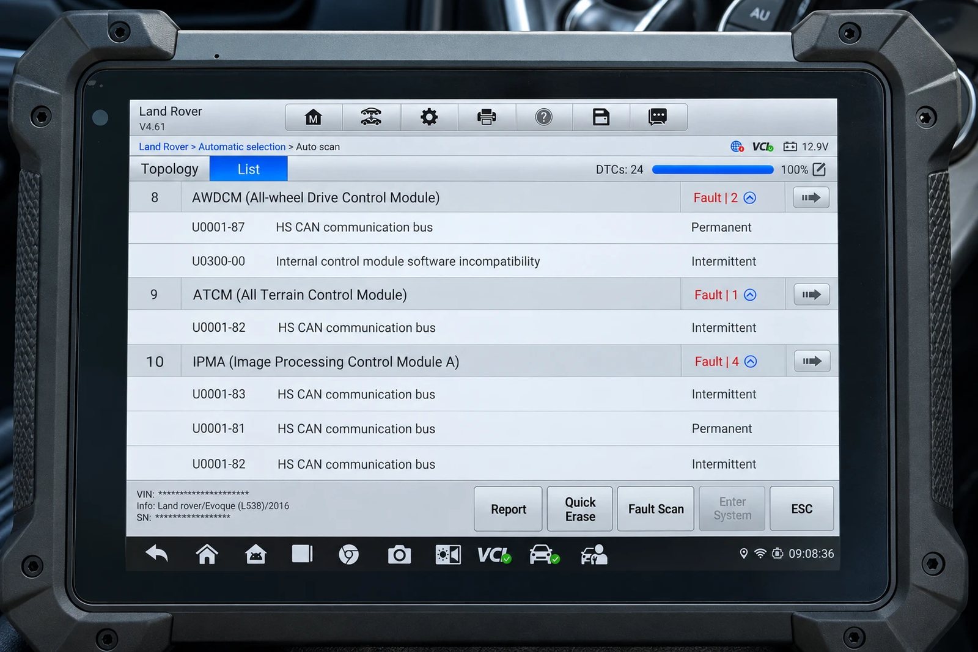
Task: Open recent apps square icon
Action: pos(302,554)
